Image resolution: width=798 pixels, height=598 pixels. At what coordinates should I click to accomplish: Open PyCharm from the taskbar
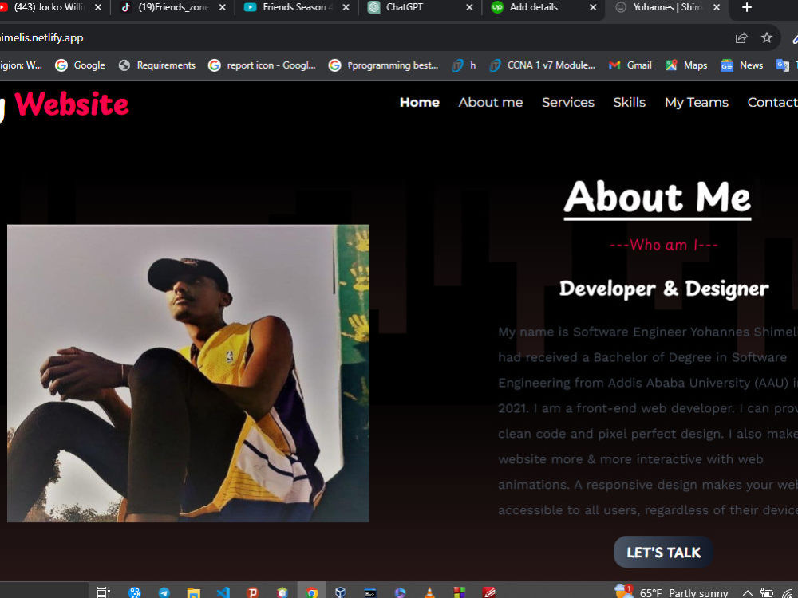tap(252, 592)
